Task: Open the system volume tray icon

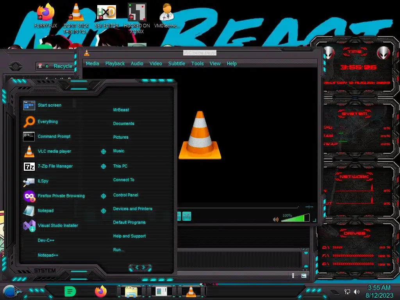Action: click(x=357, y=291)
